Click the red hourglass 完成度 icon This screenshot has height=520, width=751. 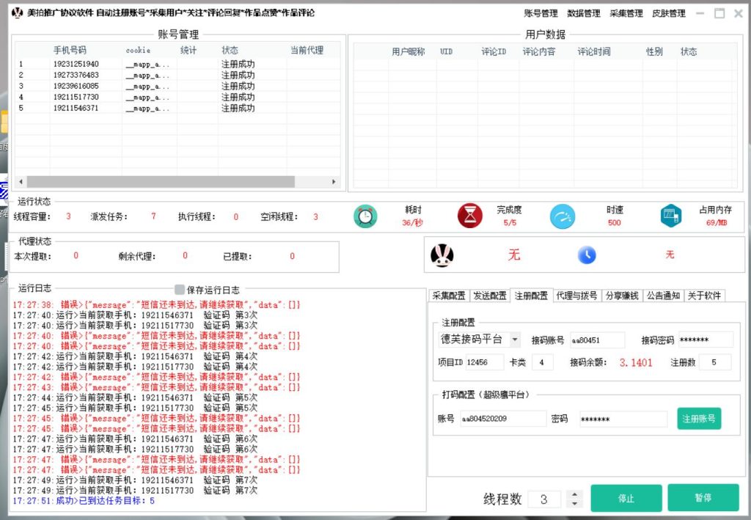click(x=470, y=217)
